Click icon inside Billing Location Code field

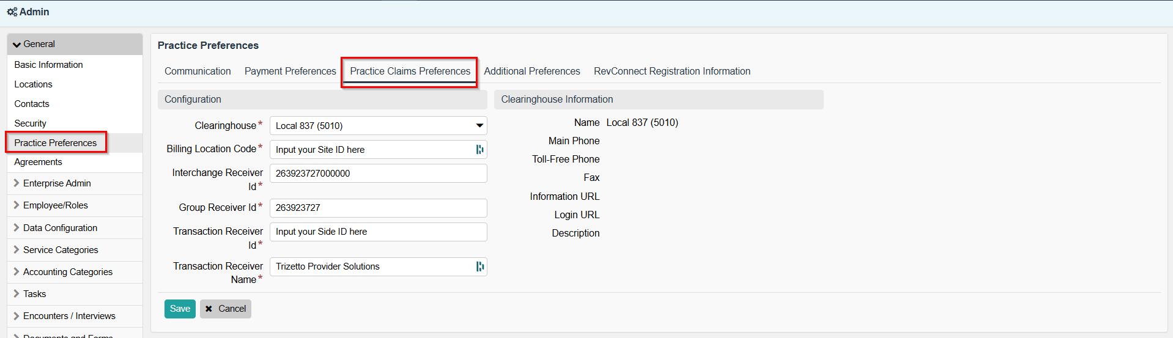point(479,150)
